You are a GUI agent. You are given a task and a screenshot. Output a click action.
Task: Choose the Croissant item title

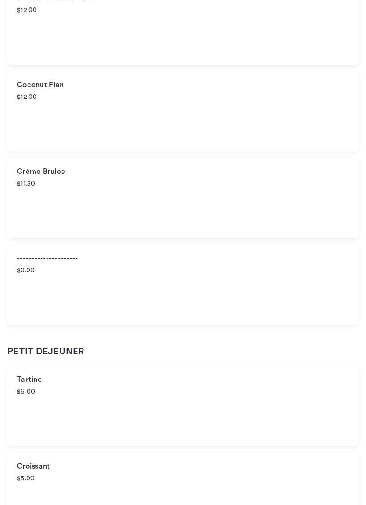[x=33, y=466]
